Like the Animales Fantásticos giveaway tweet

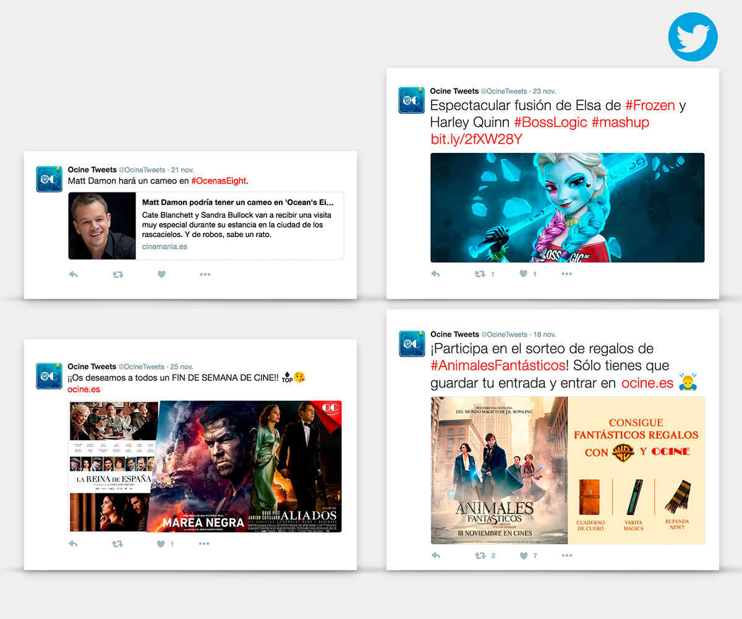point(524,555)
